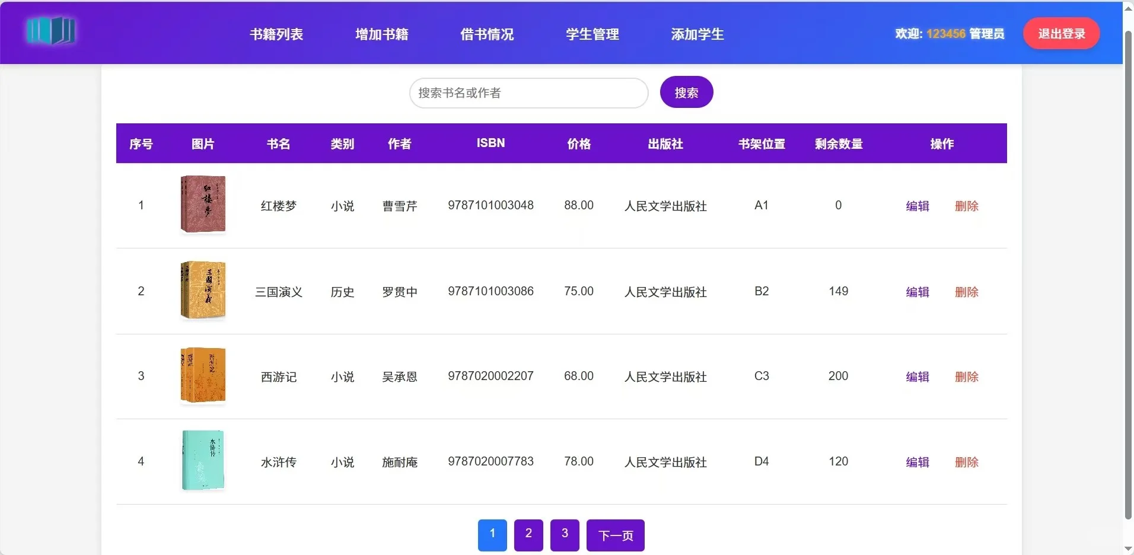The height and width of the screenshot is (555, 1134).
Task: View the 红楼梦 cover thumbnail
Action: click(203, 205)
